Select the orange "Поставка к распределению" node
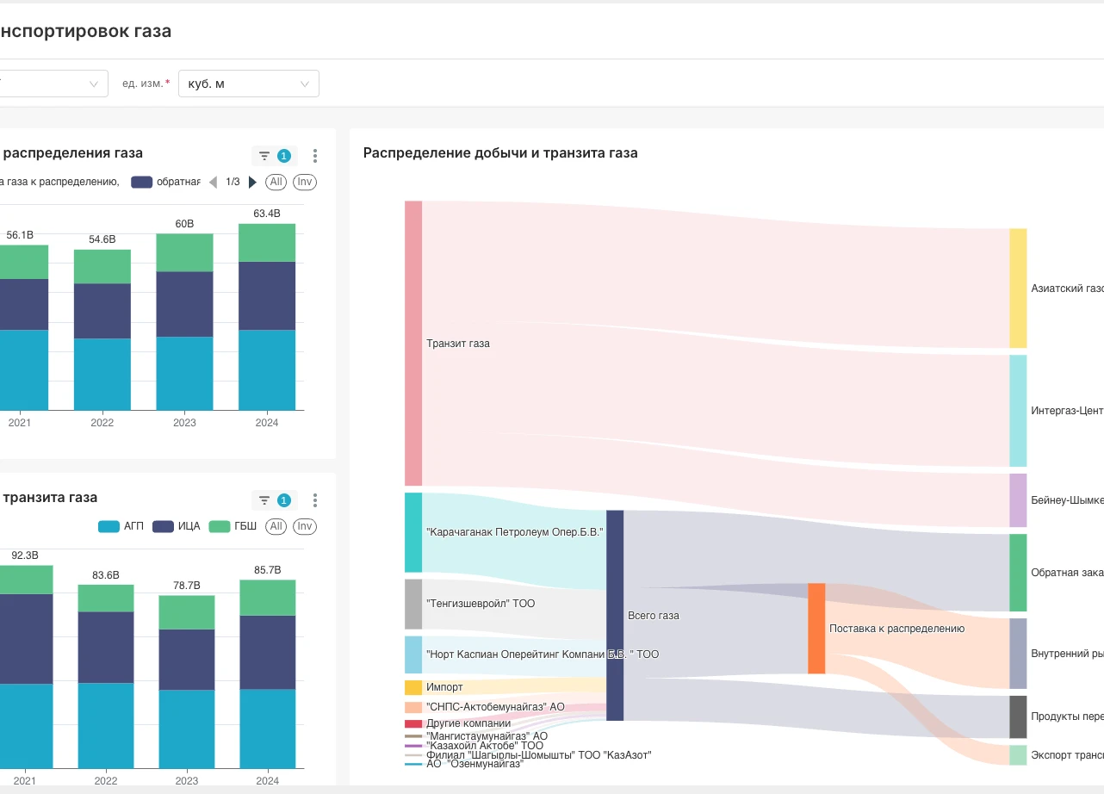1104x794 pixels. pyautogui.click(x=816, y=629)
